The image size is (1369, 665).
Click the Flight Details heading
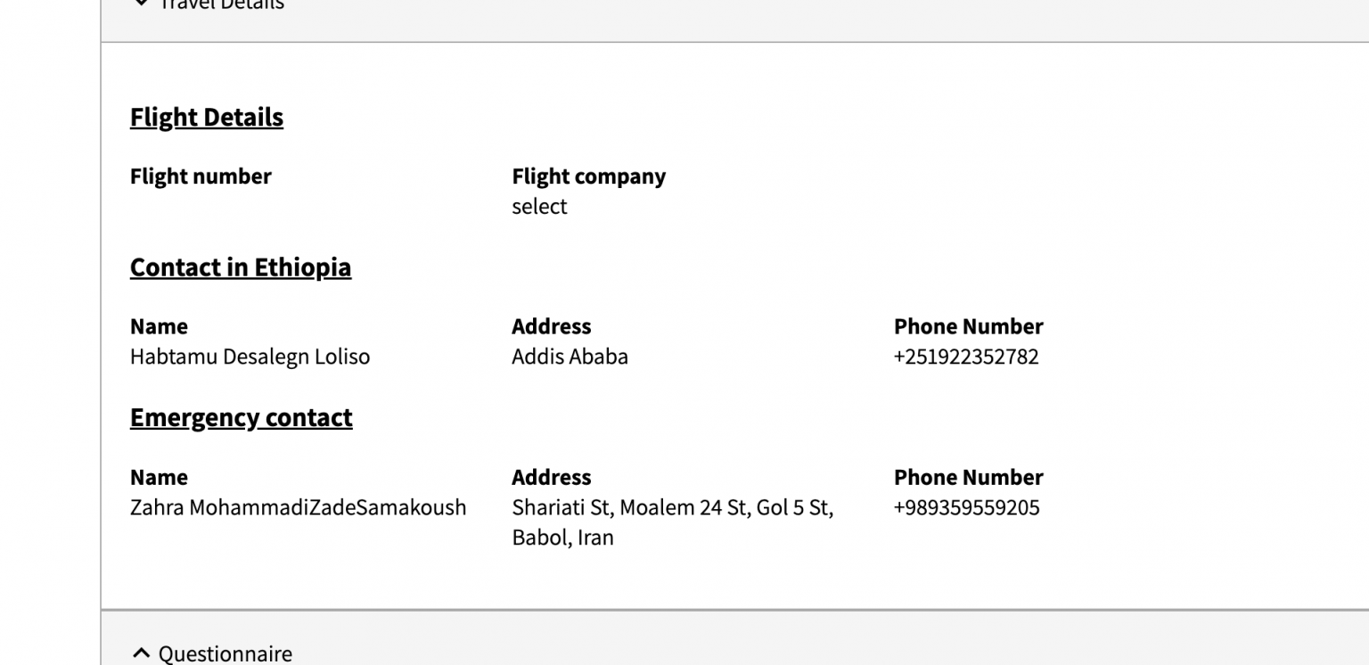coord(207,117)
